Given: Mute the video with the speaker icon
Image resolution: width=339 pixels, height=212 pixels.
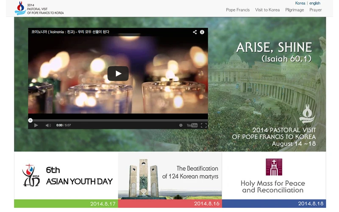Looking at the screenshot, I should [48, 125].
